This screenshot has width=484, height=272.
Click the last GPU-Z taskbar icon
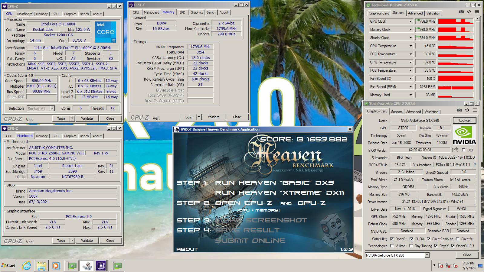tap(117, 266)
